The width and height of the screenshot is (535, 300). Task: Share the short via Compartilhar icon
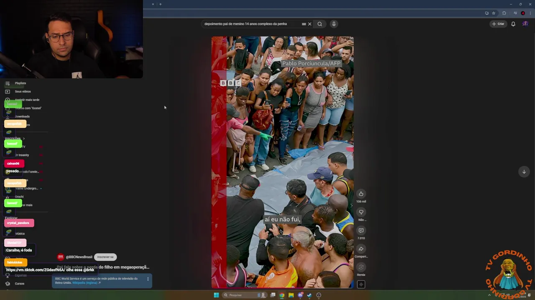(361, 249)
